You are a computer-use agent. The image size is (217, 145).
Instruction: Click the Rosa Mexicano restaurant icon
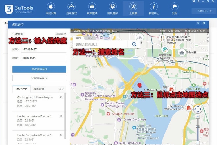click(x=162, y=38)
